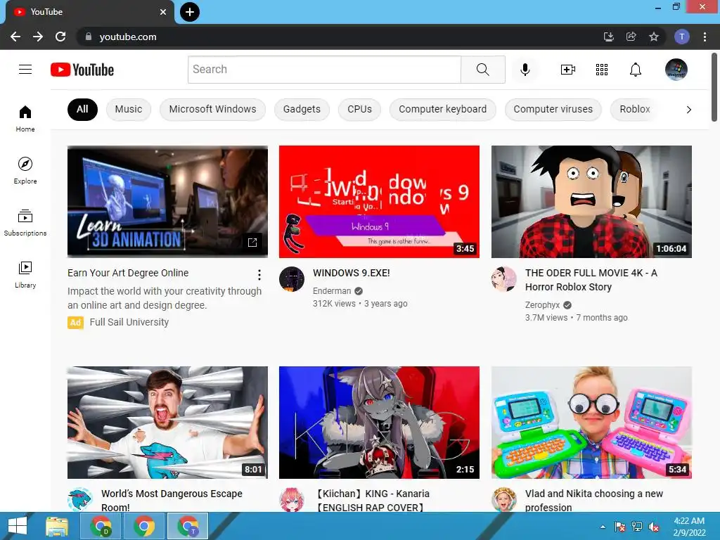Viewport: 720px width, 540px height.
Task: Open File Explorer from taskbar
Action: [57, 526]
